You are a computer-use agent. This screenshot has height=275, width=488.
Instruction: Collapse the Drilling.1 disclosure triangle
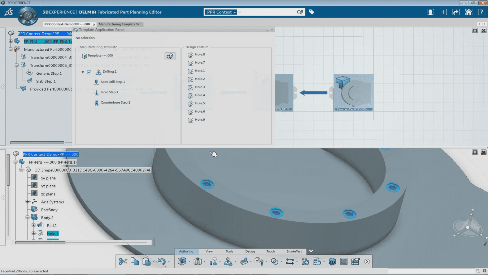[x=83, y=72]
